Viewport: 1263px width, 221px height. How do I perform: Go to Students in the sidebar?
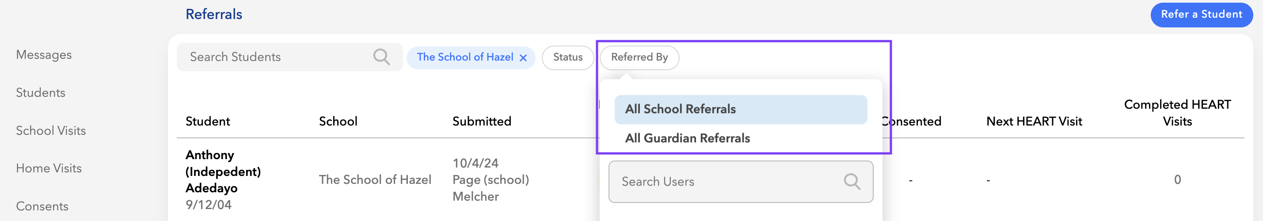click(x=40, y=93)
